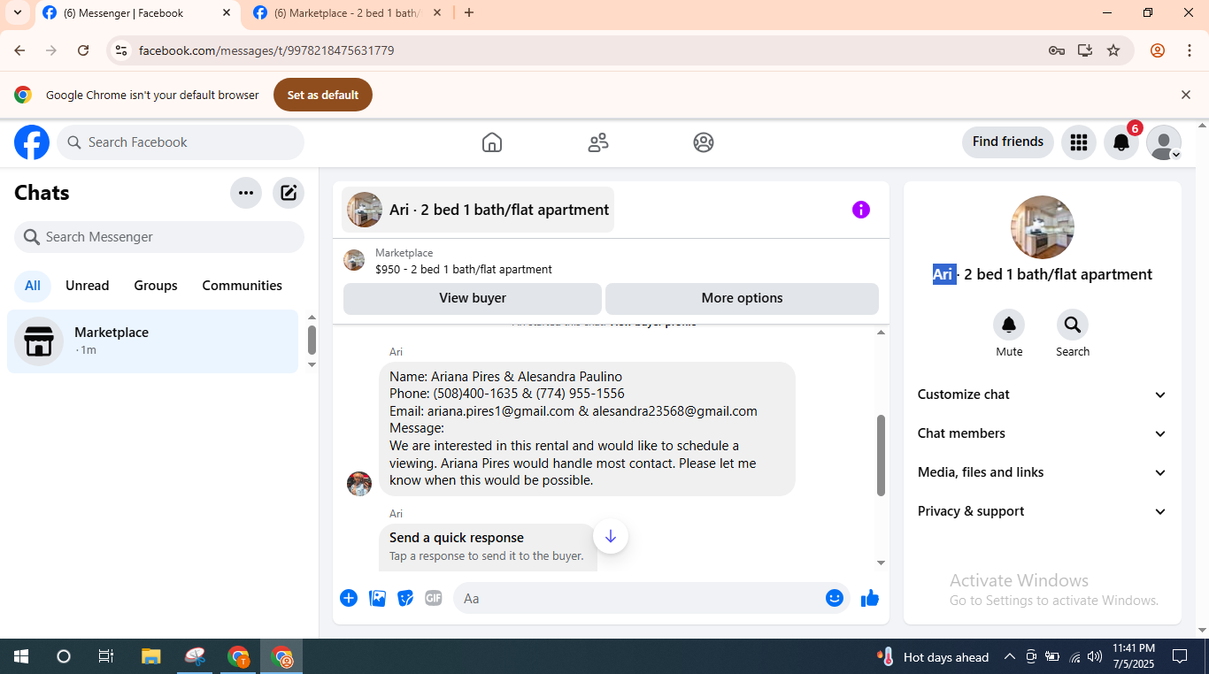Image resolution: width=1209 pixels, height=674 pixels.
Task: Click the Marketplace storefront chat icon
Action: pos(39,341)
